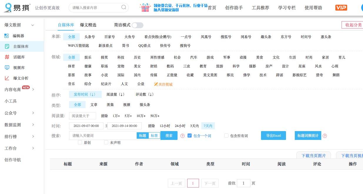The height and width of the screenshot is (194, 363).
Task: Sort by 发布时间 descending
Action: pos(85,94)
